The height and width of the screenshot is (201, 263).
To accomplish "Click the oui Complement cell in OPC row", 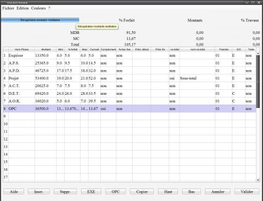I will tap(108, 108).
